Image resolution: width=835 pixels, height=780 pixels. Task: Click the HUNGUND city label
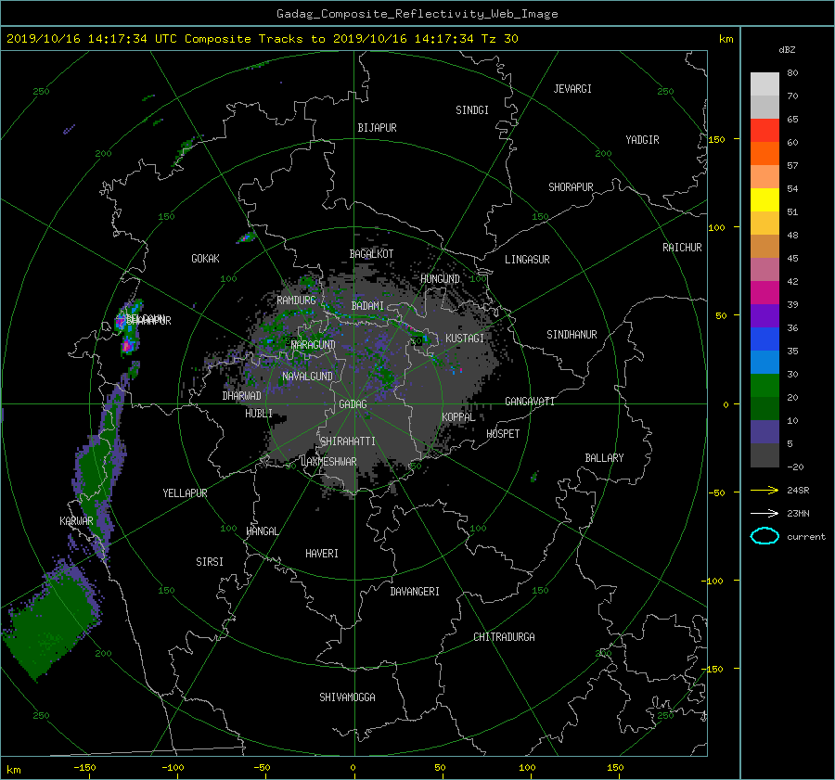click(x=440, y=279)
